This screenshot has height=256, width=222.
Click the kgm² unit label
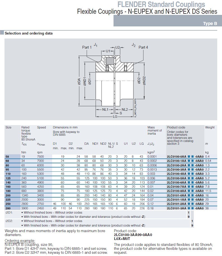[151, 152]
